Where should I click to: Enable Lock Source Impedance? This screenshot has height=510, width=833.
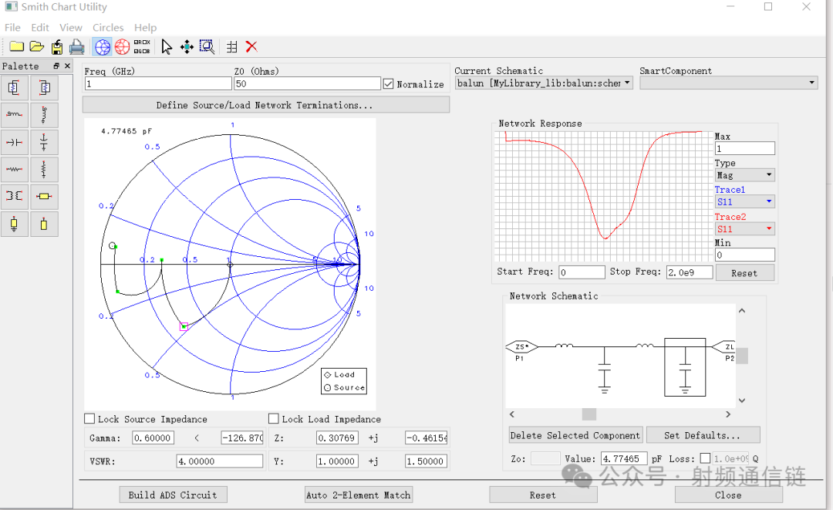(x=89, y=419)
